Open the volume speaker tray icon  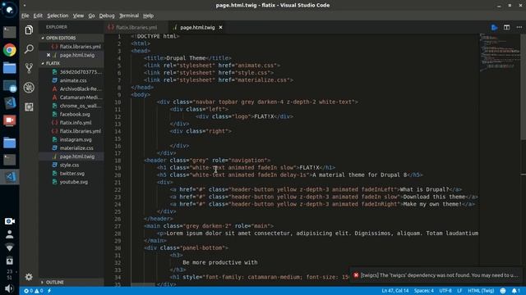tap(9, 288)
